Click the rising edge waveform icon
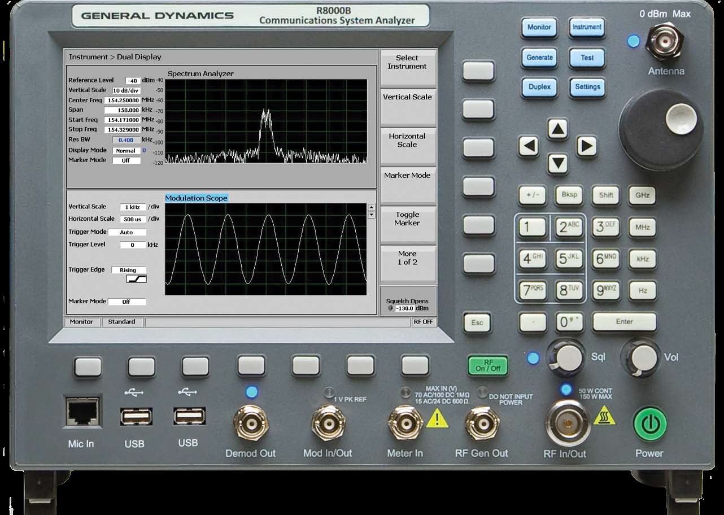 [136, 279]
